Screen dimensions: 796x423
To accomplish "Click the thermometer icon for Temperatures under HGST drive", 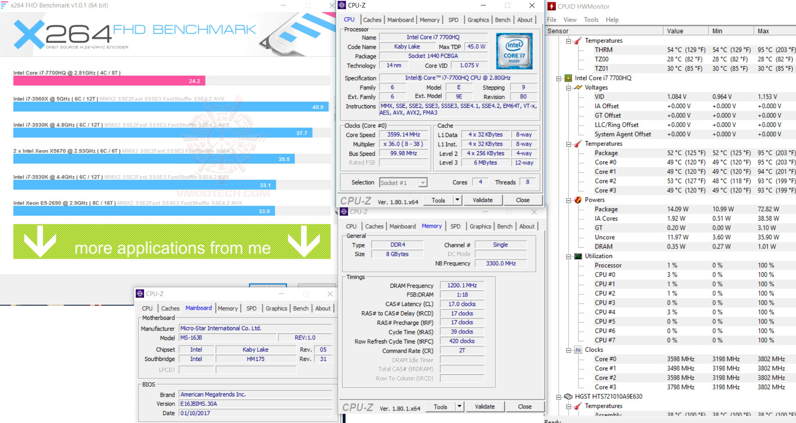I will [x=578, y=406].
